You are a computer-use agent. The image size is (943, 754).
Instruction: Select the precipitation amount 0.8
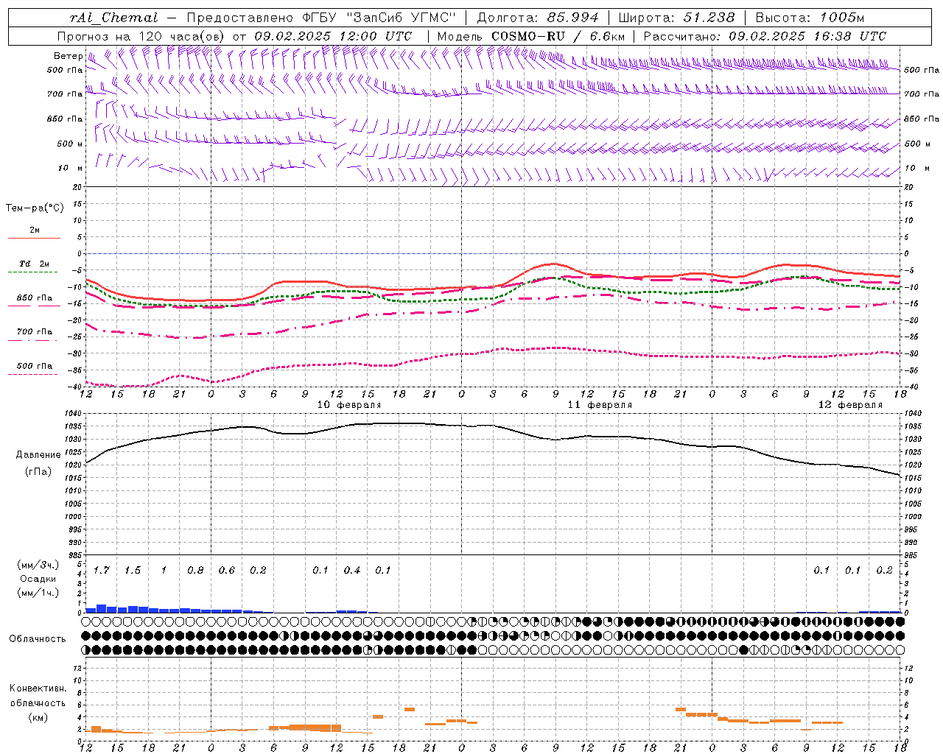tap(195, 571)
